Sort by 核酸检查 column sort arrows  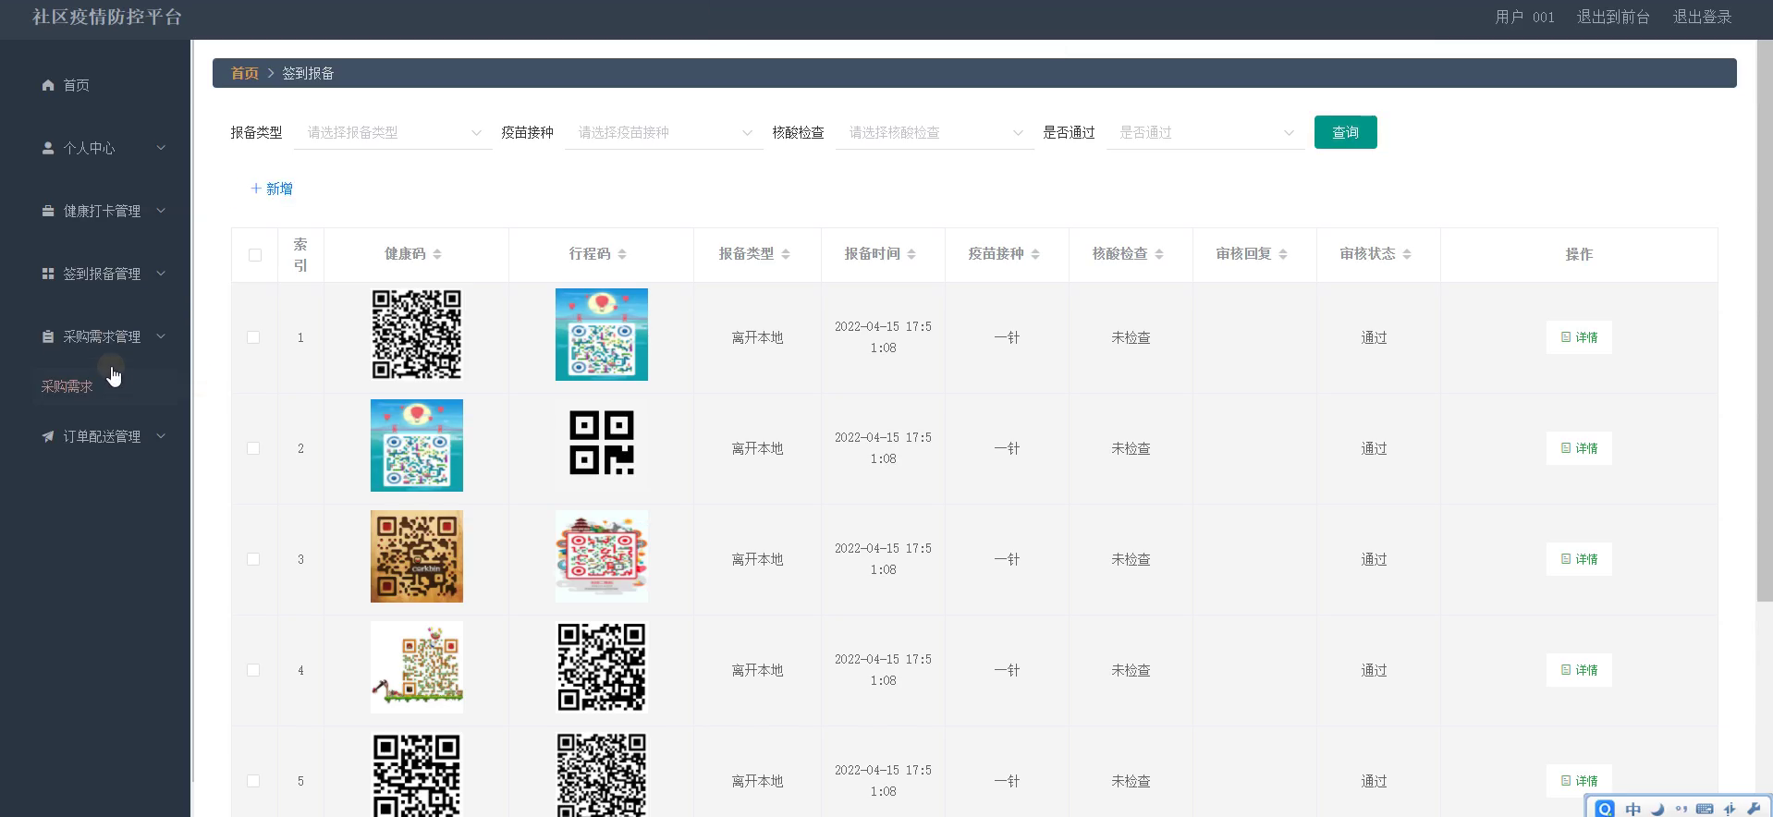(x=1159, y=254)
